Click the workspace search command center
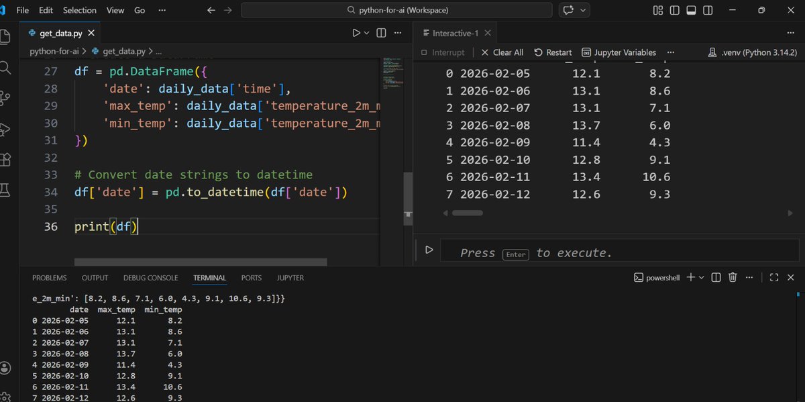 pyautogui.click(x=396, y=10)
